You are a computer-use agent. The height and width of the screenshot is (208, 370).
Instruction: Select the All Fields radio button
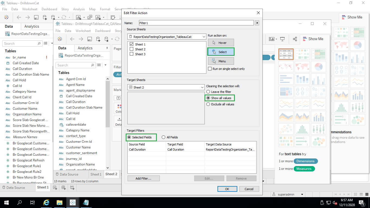point(163,137)
